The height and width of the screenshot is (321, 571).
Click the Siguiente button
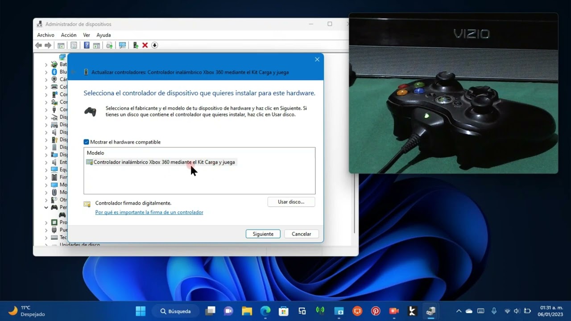tap(263, 234)
